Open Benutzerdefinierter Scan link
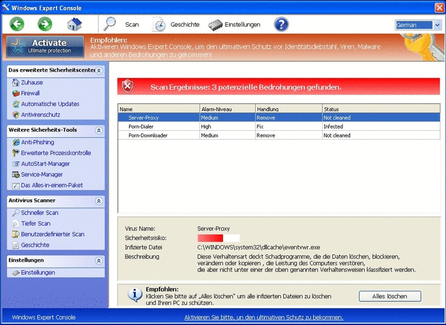446x325 pixels. pos(53,234)
